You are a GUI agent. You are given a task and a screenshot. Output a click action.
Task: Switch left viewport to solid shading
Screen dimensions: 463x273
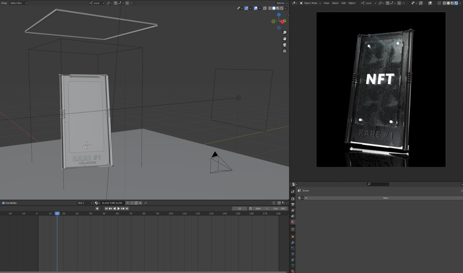(x=274, y=8)
